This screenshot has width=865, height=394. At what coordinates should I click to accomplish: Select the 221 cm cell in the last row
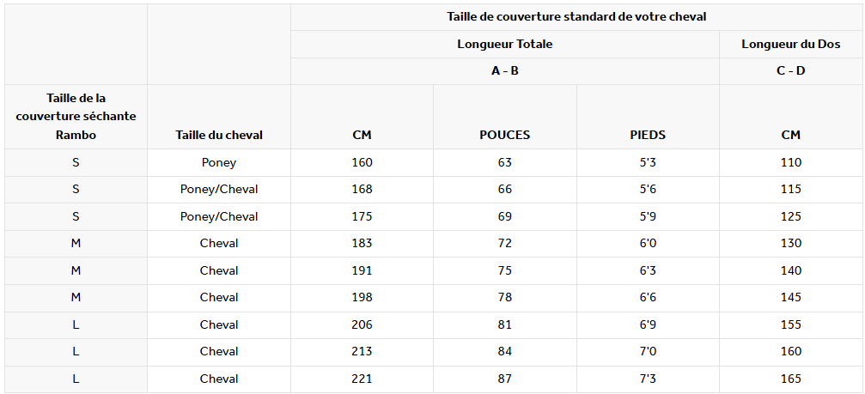[x=362, y=379]
